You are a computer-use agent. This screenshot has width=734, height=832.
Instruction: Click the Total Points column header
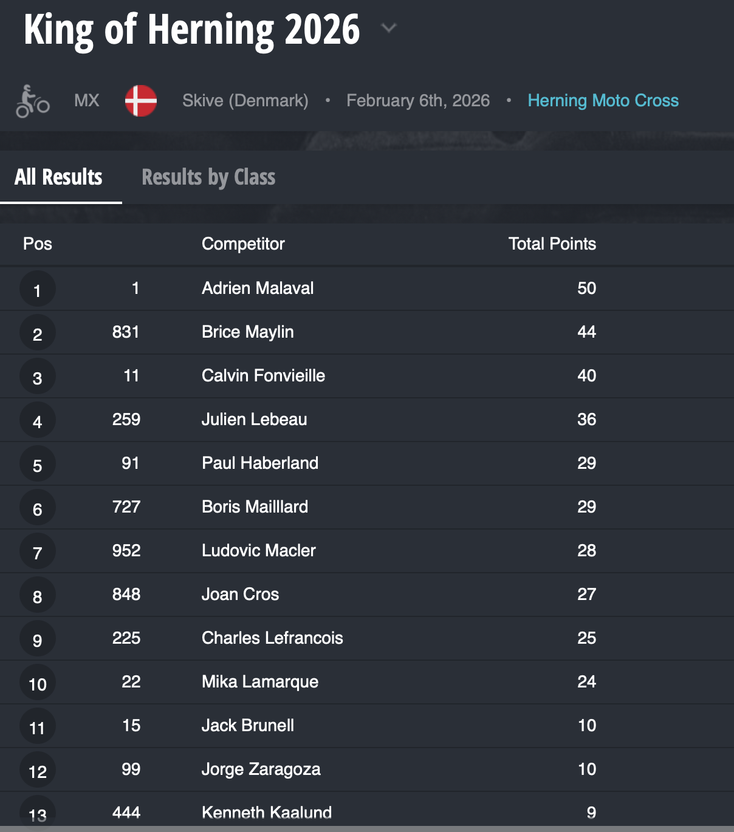tap(552, 244)
